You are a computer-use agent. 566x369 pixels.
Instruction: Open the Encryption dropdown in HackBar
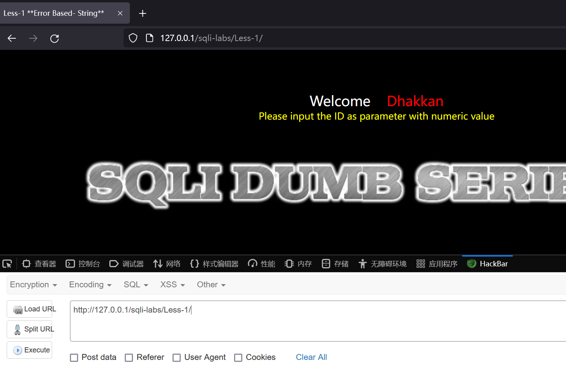(34, 284)
